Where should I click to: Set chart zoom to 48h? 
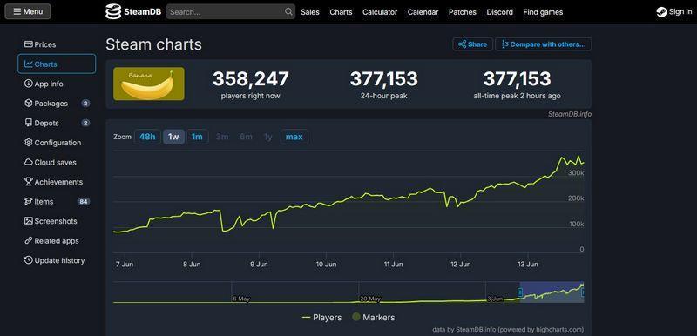147,137
